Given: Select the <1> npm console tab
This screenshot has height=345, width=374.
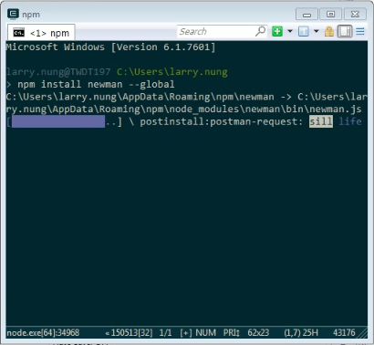Looking at the screenshot, I should click(41, 33).
